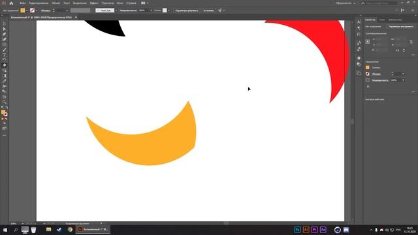Switch to the Слои tab

(382, 20)
